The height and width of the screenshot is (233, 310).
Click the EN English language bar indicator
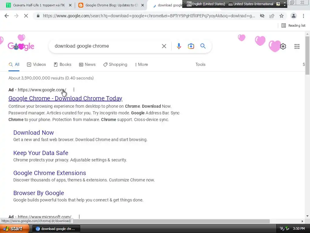pos(206,4)
